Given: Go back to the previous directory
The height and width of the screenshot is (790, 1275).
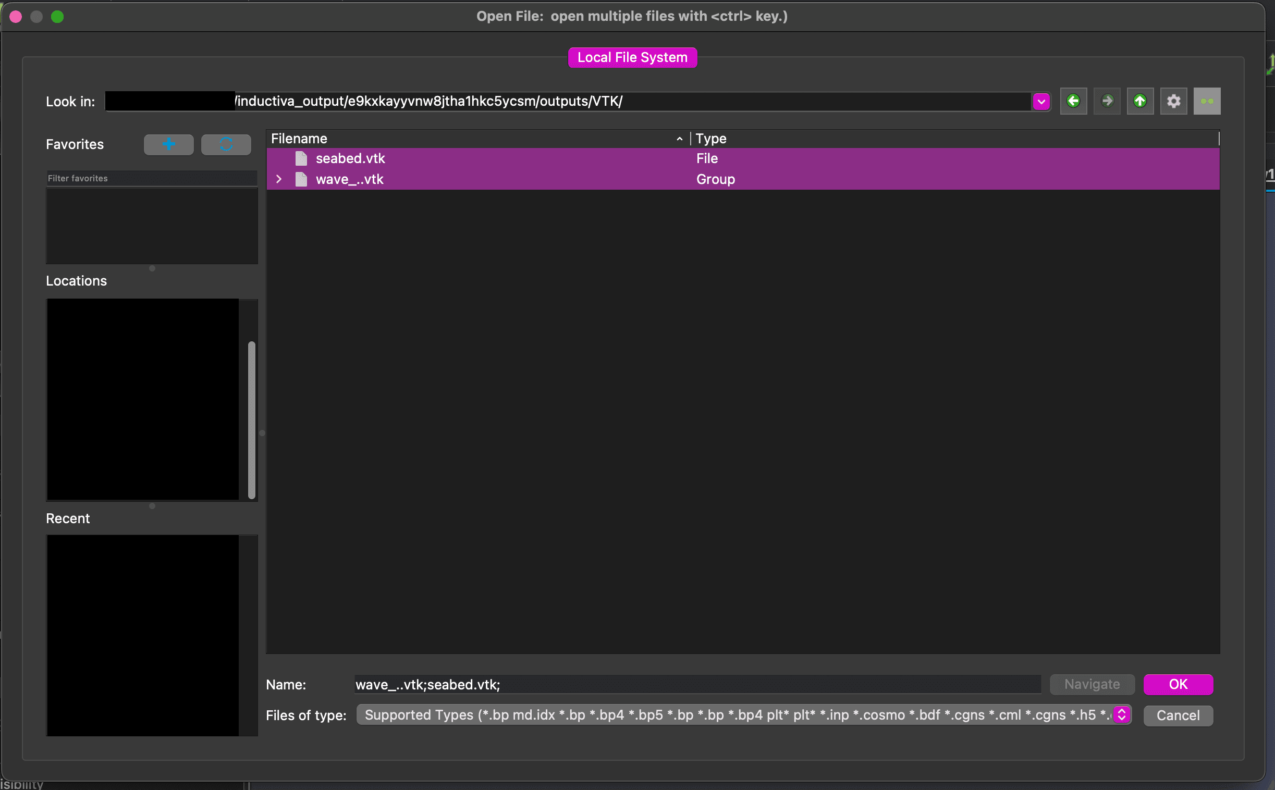Looking at the screenshot, I should [1074, 101].
